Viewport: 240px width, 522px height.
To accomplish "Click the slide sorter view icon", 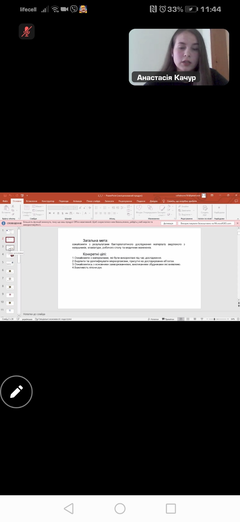I will (x=188, y=319).
